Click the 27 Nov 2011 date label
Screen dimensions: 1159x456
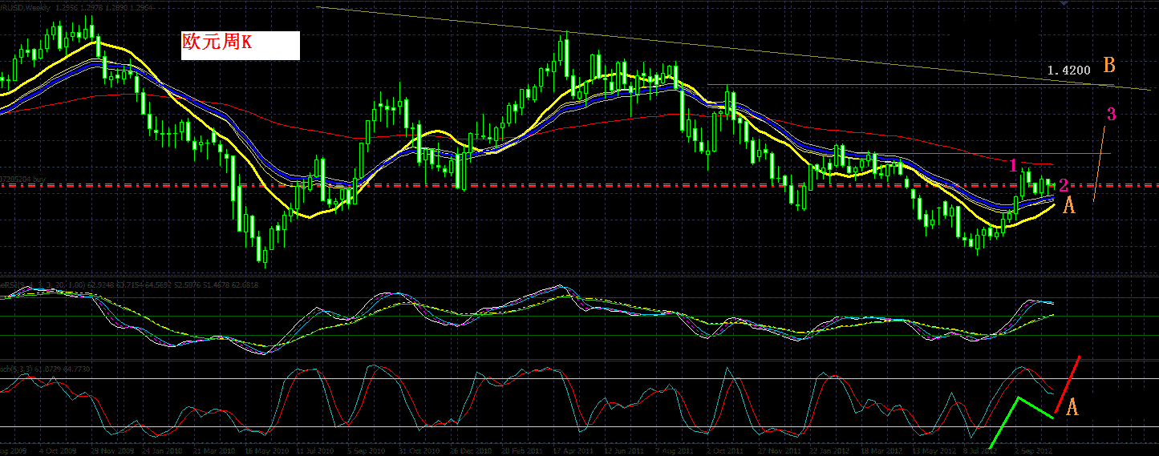(x=779, y=450)
